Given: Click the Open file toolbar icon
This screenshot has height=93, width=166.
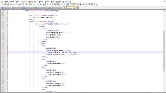Looking at the screenshot, I should [5, 4].
